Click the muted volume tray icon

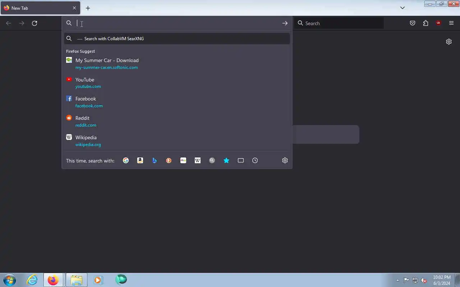pos(424,280)
